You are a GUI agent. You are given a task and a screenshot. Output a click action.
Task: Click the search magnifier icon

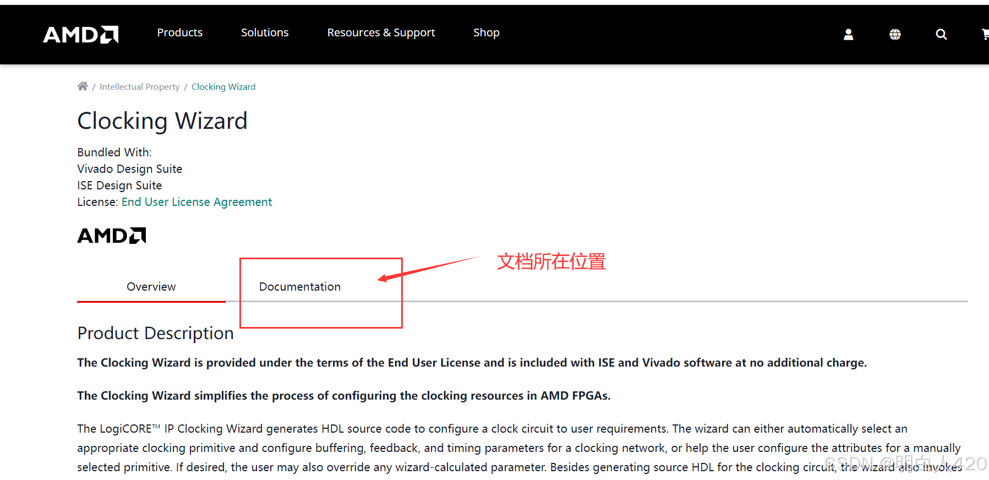click(x=941, y=35)
